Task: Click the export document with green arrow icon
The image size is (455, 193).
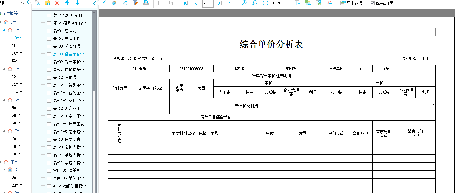Action: point(319,3)
